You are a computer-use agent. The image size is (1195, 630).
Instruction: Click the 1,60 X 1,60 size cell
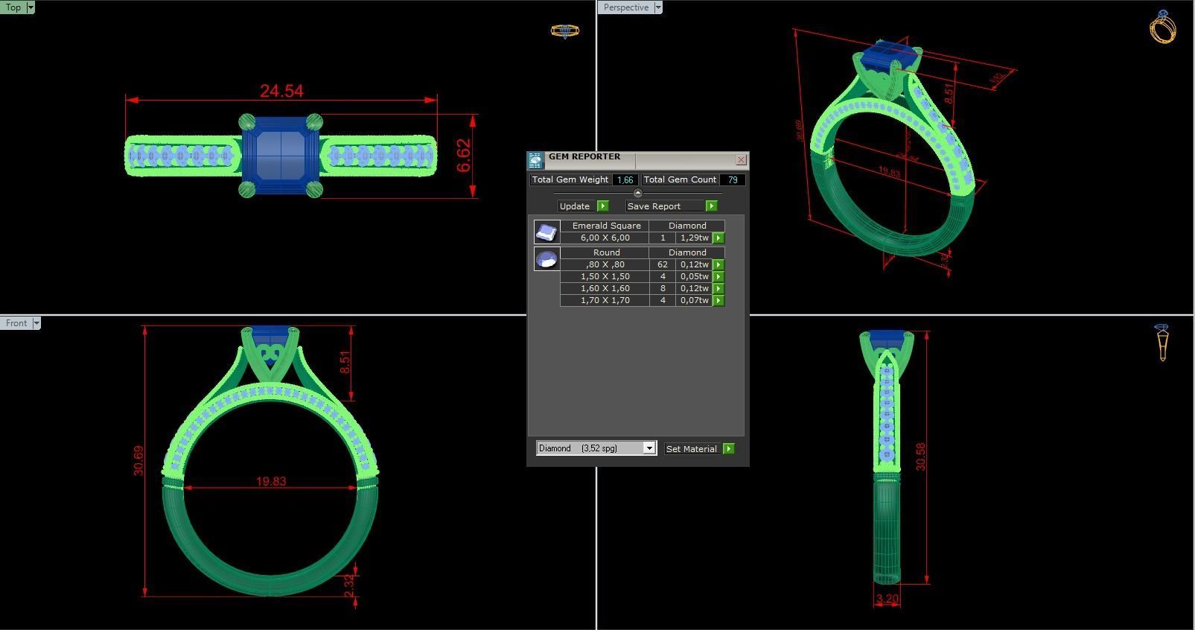click(x=605, y=289)
